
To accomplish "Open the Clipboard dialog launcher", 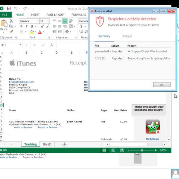I will click(x=16, y=37).
